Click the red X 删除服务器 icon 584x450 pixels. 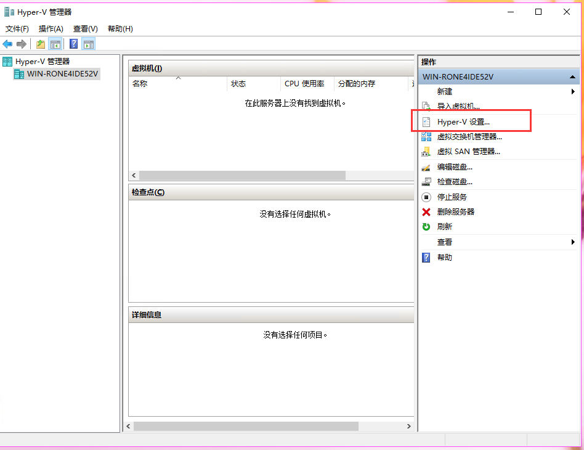(426, 212)
